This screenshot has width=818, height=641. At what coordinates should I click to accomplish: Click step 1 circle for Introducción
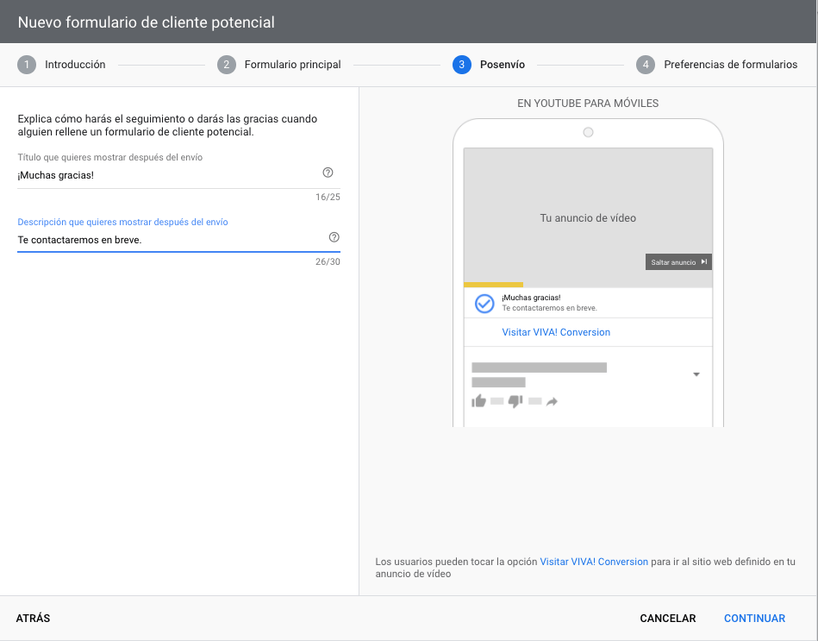tap(27, 65)
